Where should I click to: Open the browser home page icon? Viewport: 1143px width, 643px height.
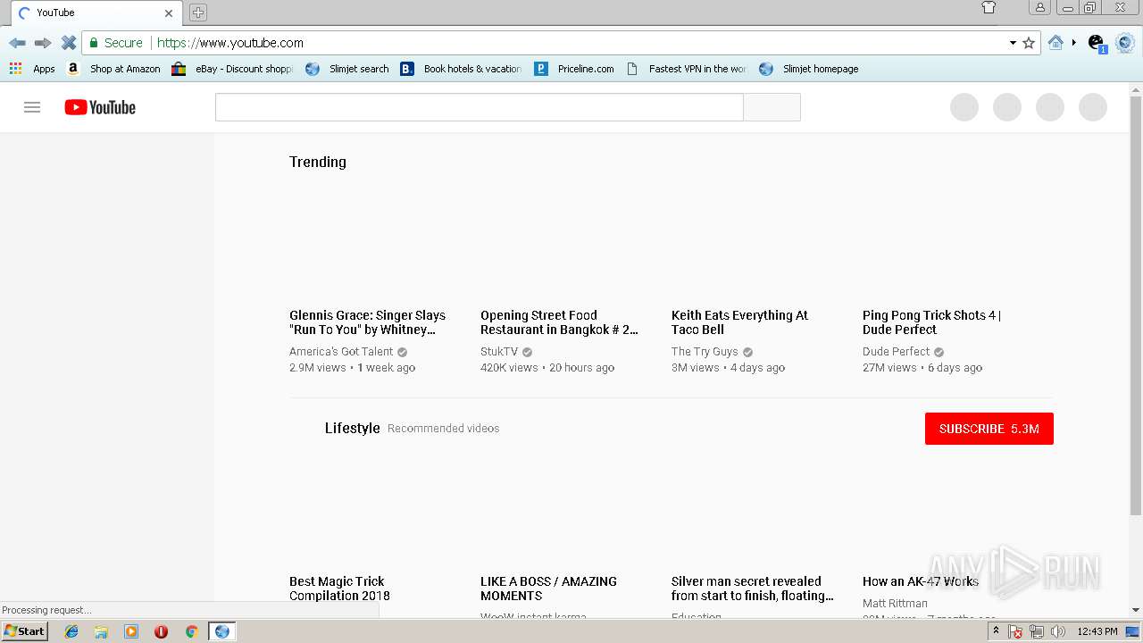[x=1055, y=43]
